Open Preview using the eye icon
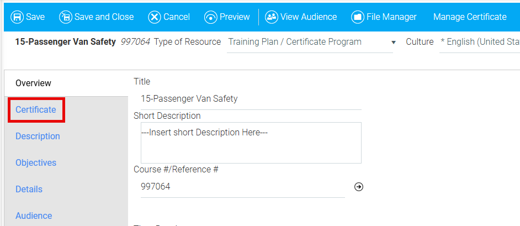The image size is (520, 226). 211,17
